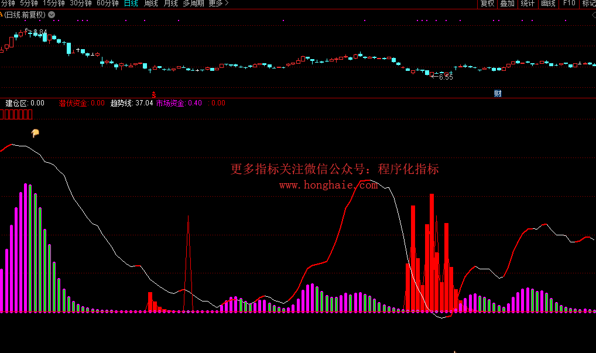
Task: Click the www.honghaie.com link text
Action: 328,185
